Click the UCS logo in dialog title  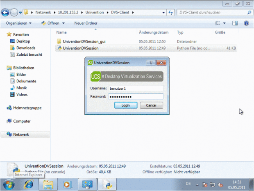[x=90, y=63]
